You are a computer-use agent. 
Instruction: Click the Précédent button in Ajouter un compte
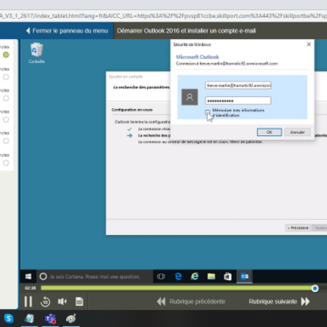(298, 228)
